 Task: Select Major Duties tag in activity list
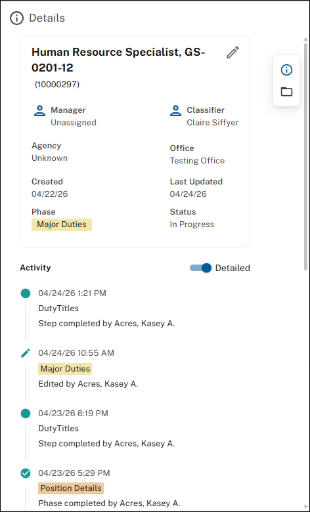tap(65, 369)
